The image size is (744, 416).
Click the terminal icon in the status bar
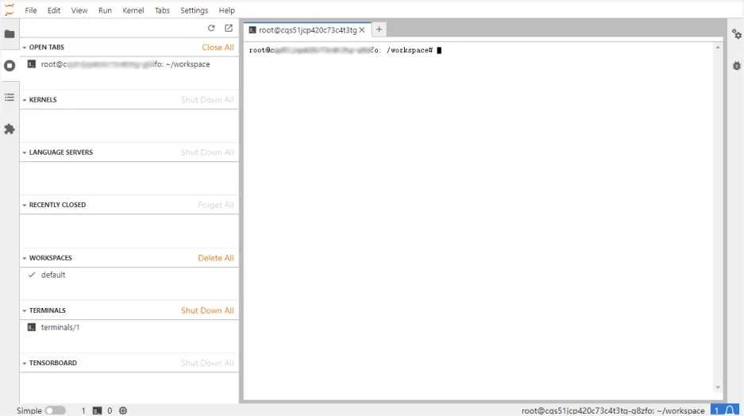pos(98,410)
